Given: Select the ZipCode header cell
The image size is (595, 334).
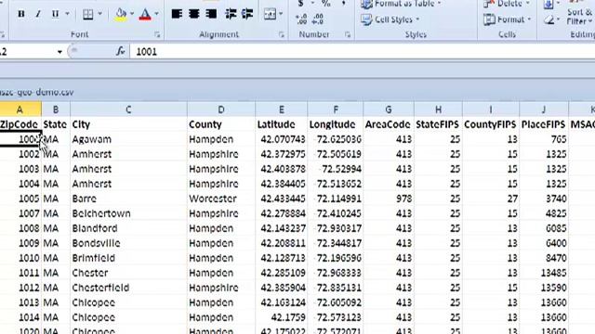Looking at the screenshot, I should click(x=20, y=124).
